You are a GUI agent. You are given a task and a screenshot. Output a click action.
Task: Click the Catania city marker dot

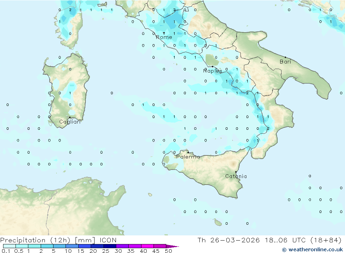pos(236,172)
